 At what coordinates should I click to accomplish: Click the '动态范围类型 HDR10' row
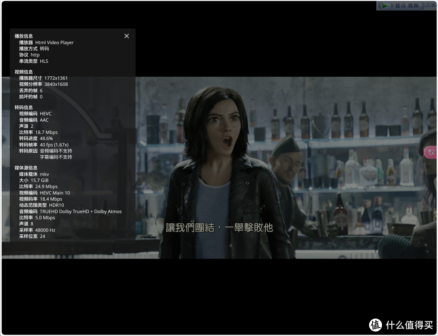coord(41,205)
